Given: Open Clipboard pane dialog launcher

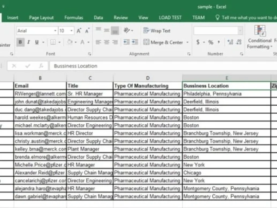Looking at the screenshot, I should coord(12,54).
